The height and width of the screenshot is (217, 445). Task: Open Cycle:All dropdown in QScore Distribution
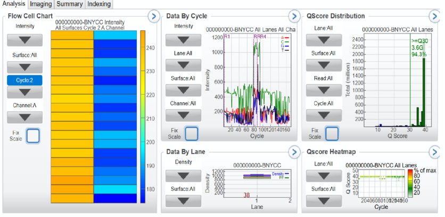324,115
